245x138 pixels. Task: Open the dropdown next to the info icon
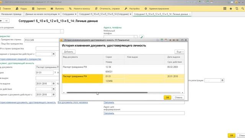point(239,2)
